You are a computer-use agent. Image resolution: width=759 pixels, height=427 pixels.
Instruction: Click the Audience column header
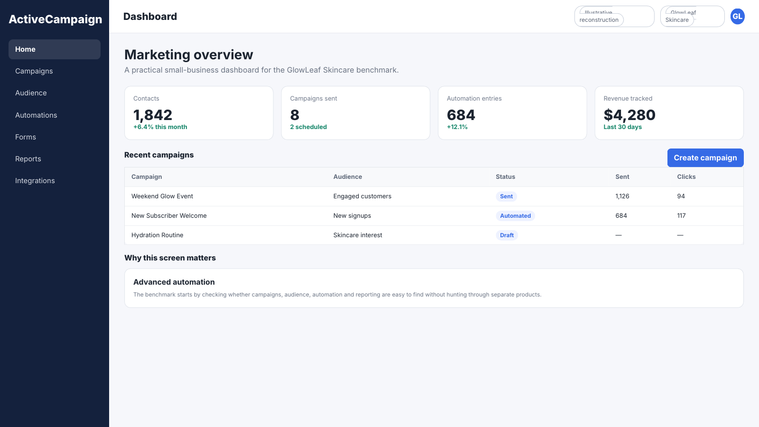click(348, 177)
